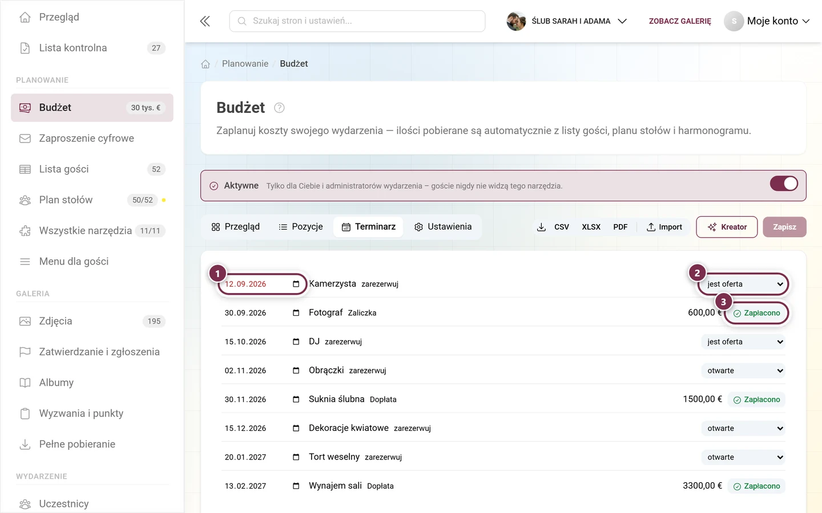Focus the search pages and settings field
This screenshot has height=513, width=822.
tap(357, 21)
